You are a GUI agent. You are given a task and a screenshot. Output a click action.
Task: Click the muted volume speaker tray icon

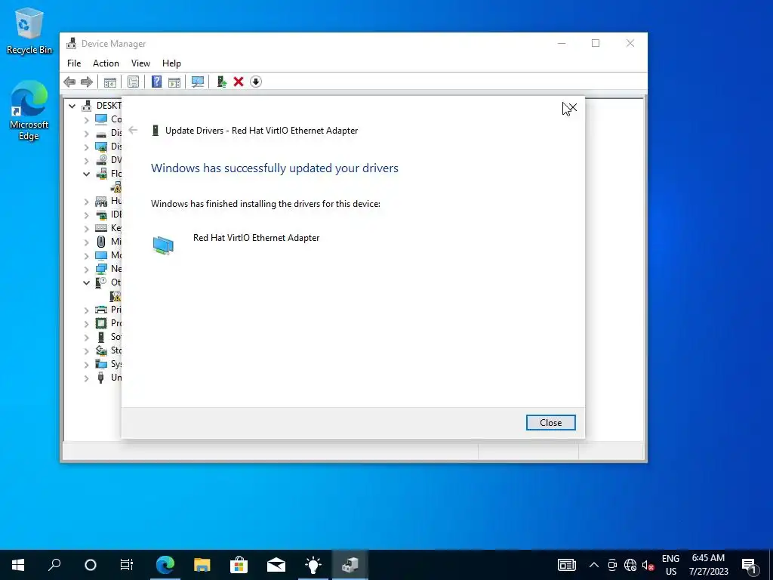pyautogui.click(x=648, y=565)
